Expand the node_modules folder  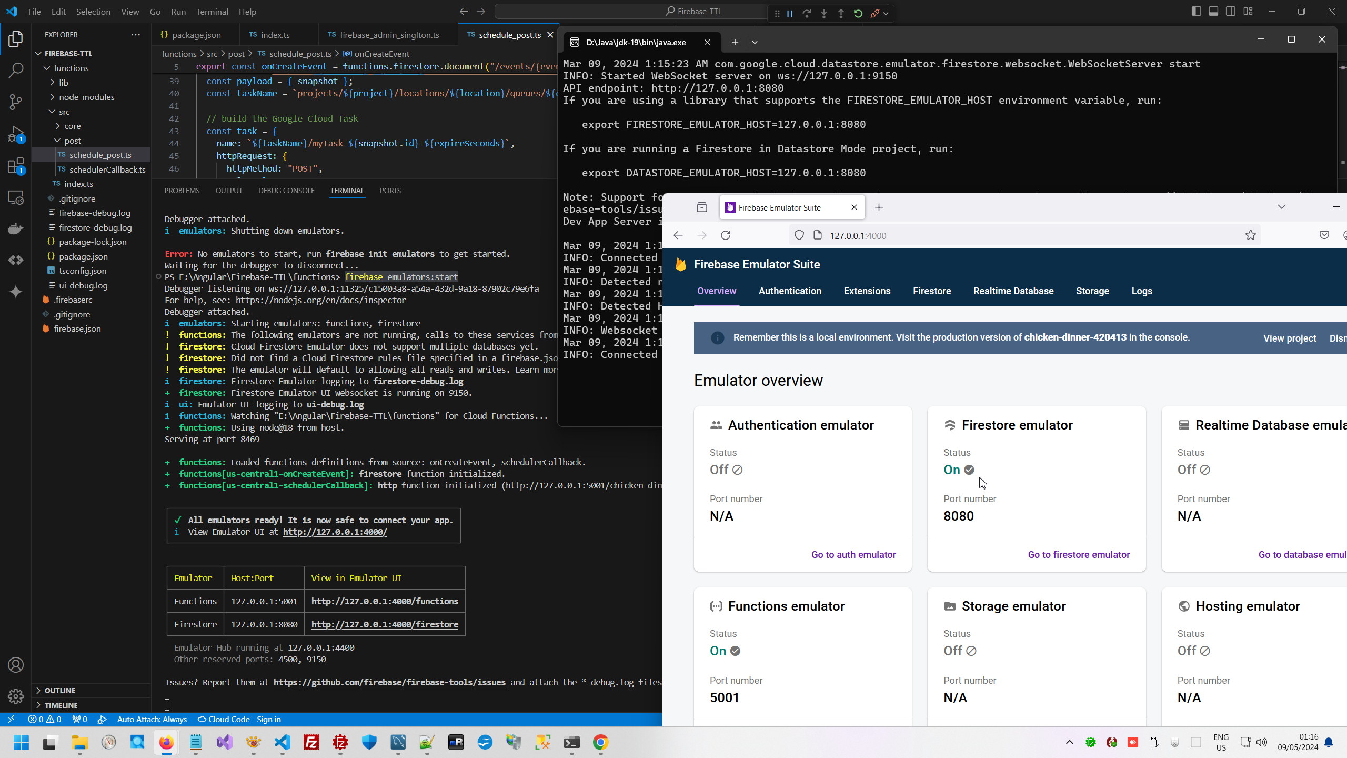pos(86,97)
